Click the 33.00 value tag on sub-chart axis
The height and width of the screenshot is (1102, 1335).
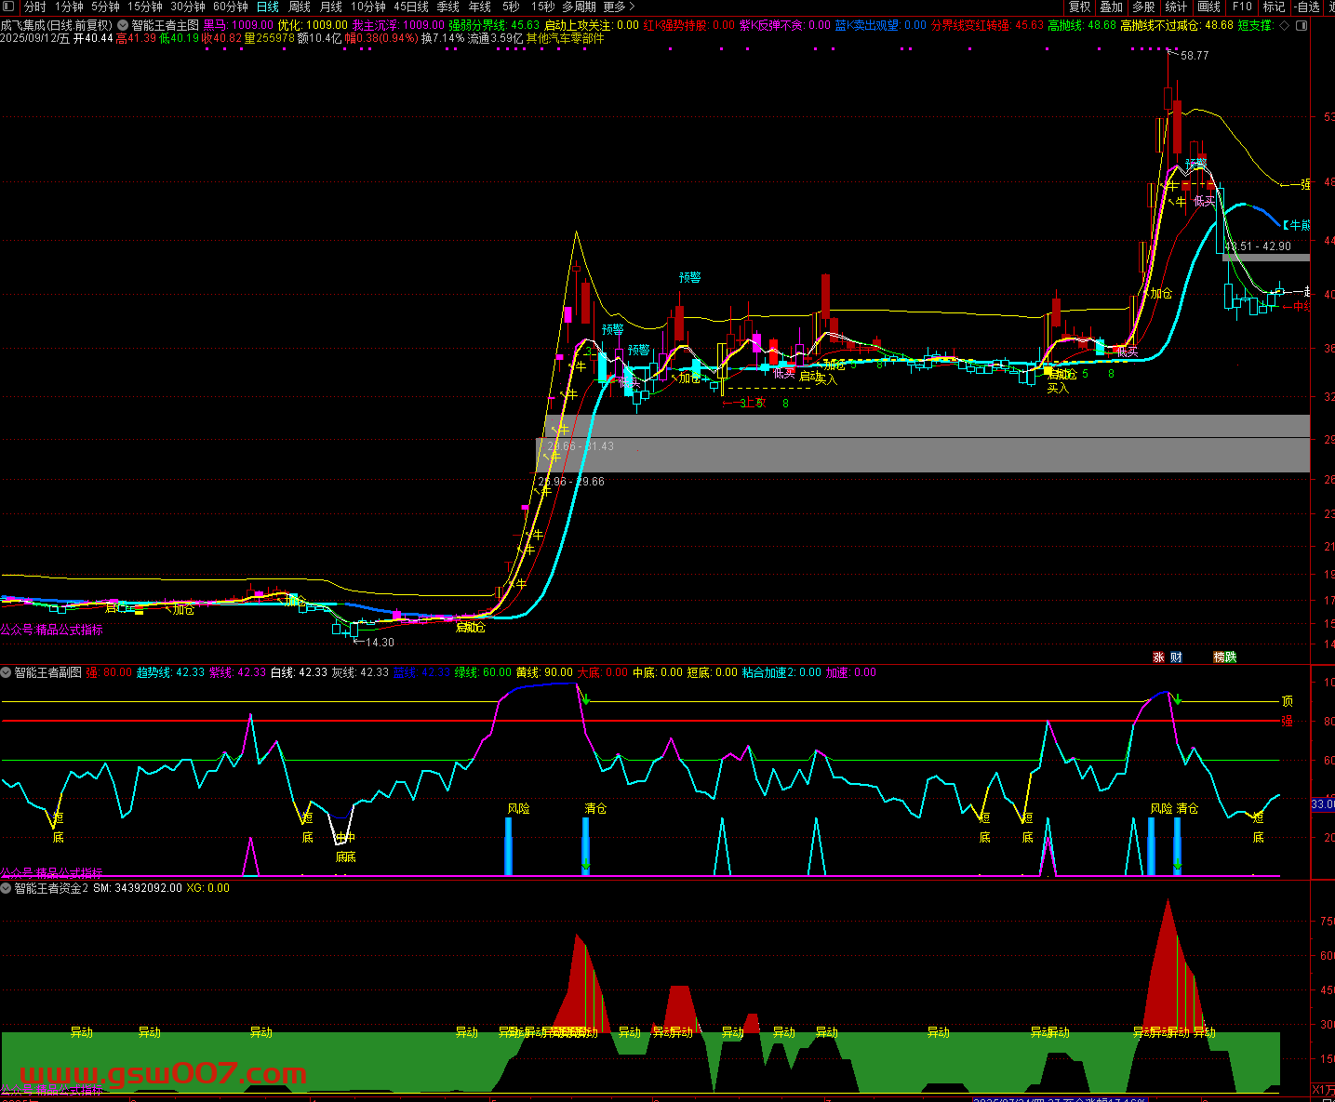pyautogui.click(x=1322, y=804)
